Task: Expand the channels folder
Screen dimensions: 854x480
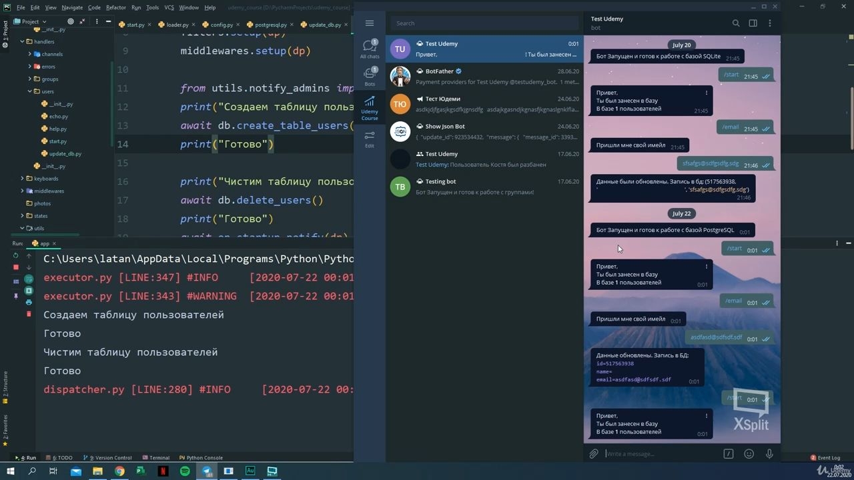Action: coord(30,54)
